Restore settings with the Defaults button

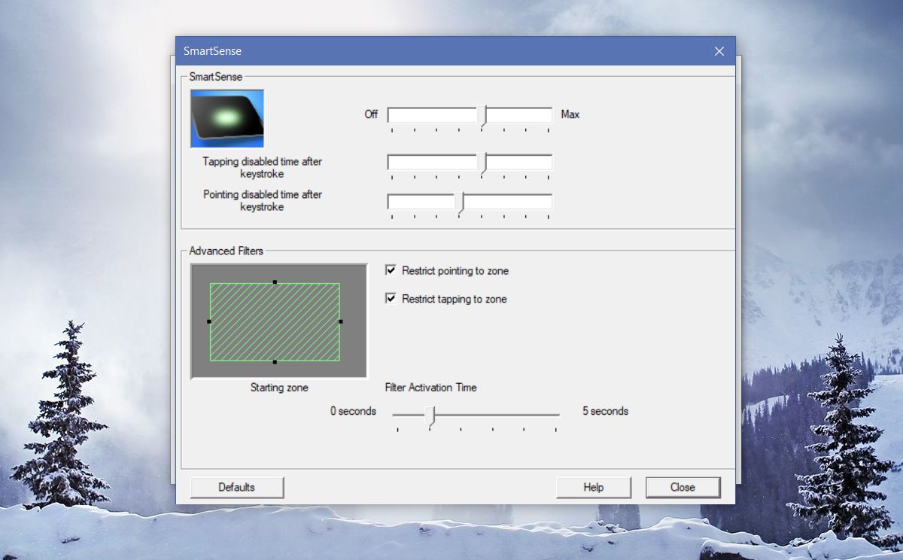point(237,487)
